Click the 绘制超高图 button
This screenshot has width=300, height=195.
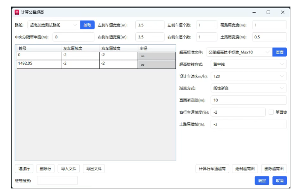pos(245,169)
